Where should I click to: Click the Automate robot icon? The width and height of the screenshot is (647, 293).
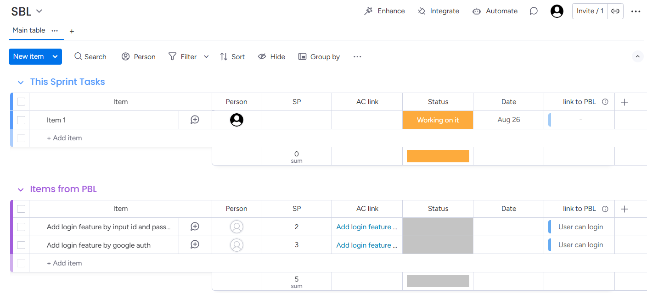click(477, 11)
